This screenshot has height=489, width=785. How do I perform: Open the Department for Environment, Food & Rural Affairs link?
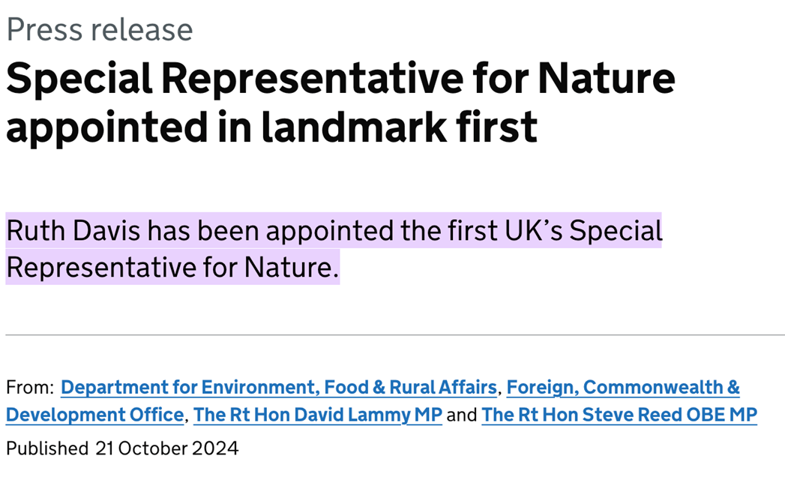click(x=278, y=387)
